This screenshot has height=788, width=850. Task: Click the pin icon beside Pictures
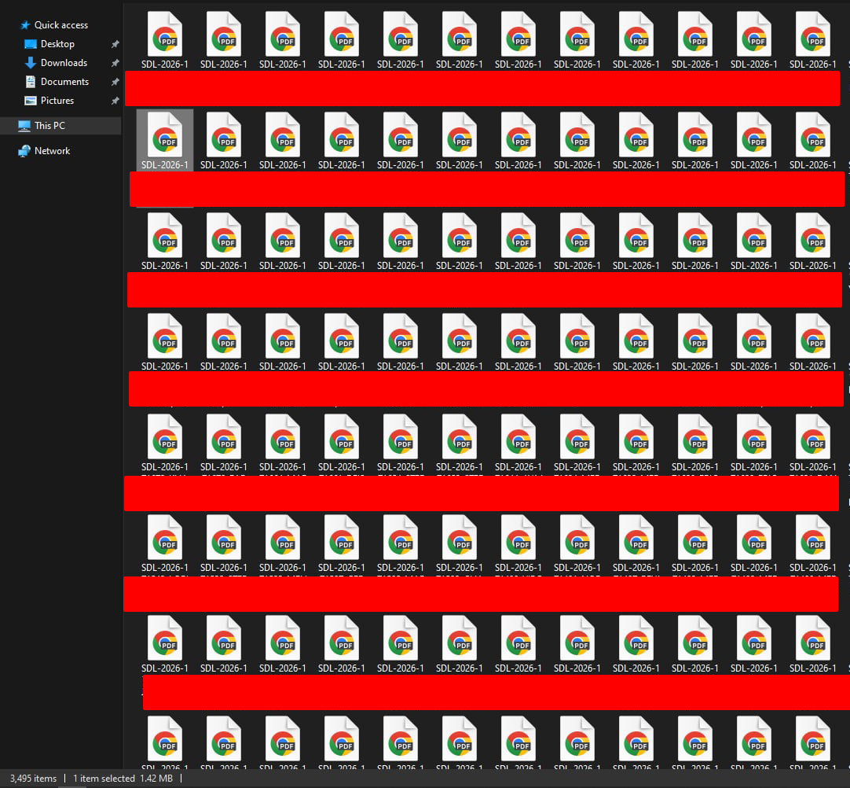point(115,101)
